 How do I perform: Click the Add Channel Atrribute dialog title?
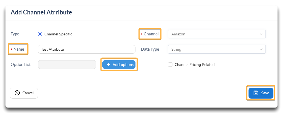coord(41,12)
